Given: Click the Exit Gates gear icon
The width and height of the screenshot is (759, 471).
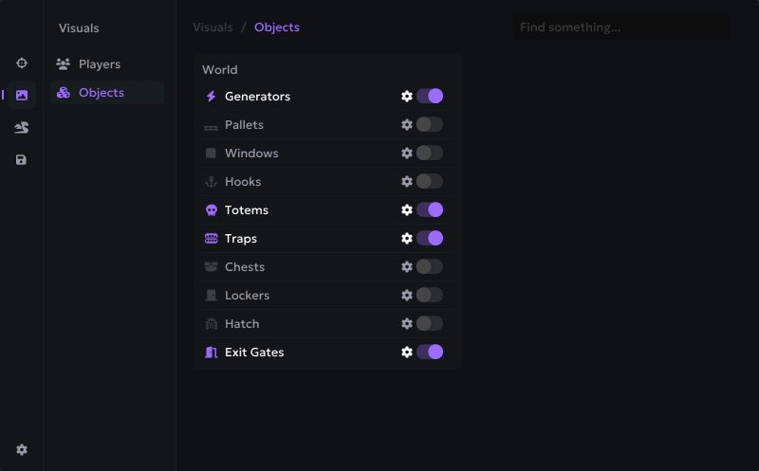Looking at the screenshot, I should [x=407, y=353].
